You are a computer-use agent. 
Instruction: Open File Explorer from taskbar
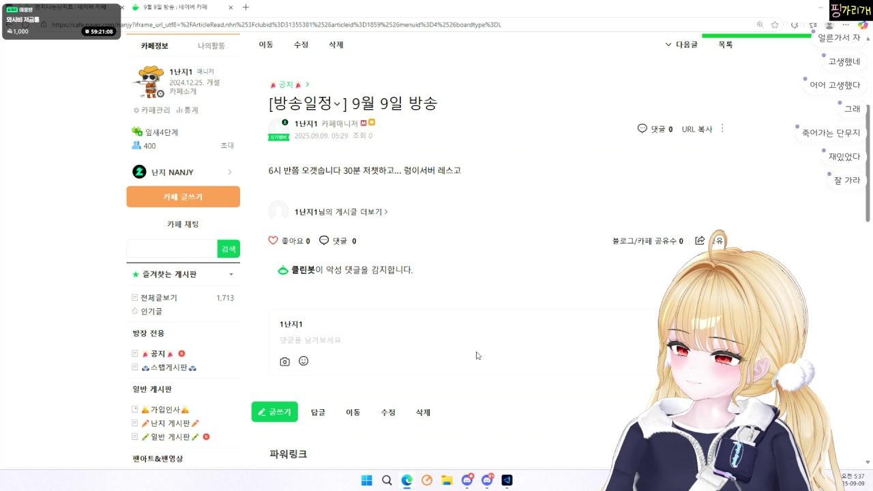447,480
